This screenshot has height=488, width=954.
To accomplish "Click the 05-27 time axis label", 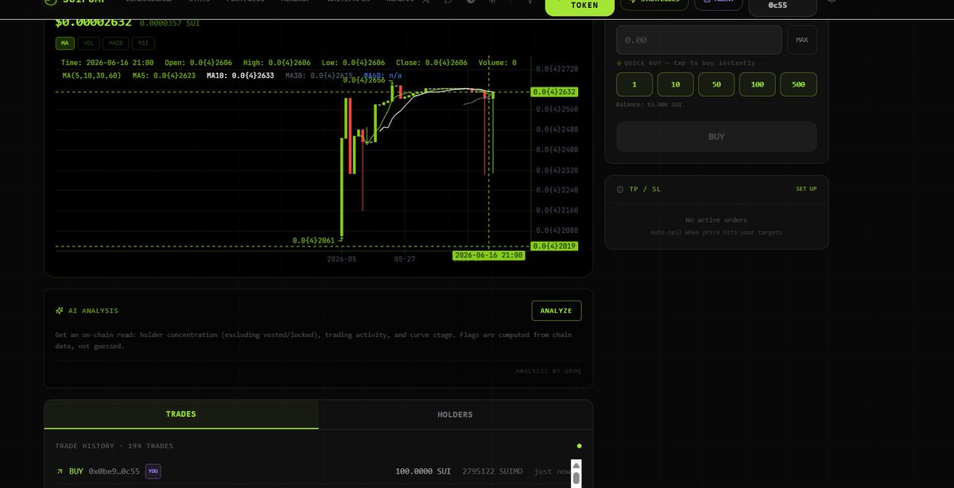I will point(405,259).
